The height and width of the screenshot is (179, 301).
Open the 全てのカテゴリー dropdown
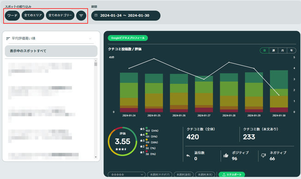(60, 15)
